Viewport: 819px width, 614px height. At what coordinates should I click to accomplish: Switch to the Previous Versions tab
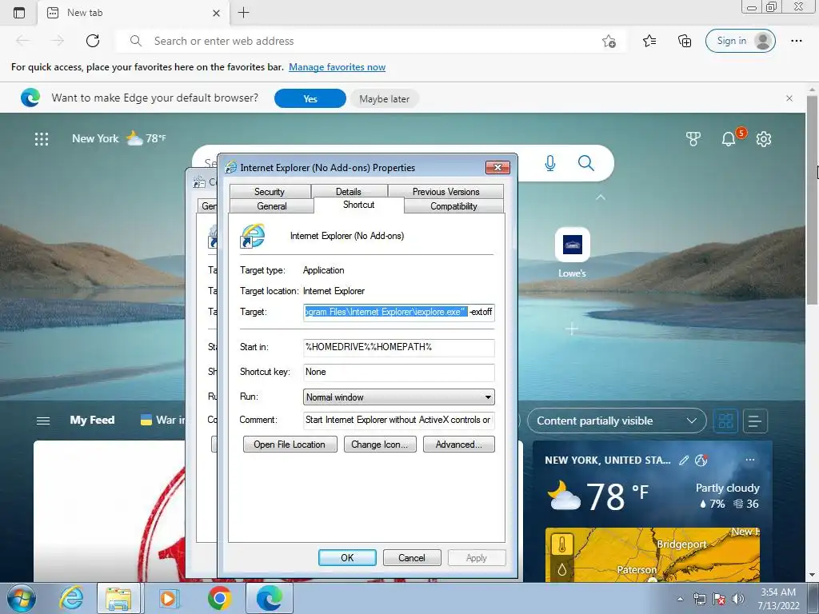pyautogui.click(x=445, y=192)
